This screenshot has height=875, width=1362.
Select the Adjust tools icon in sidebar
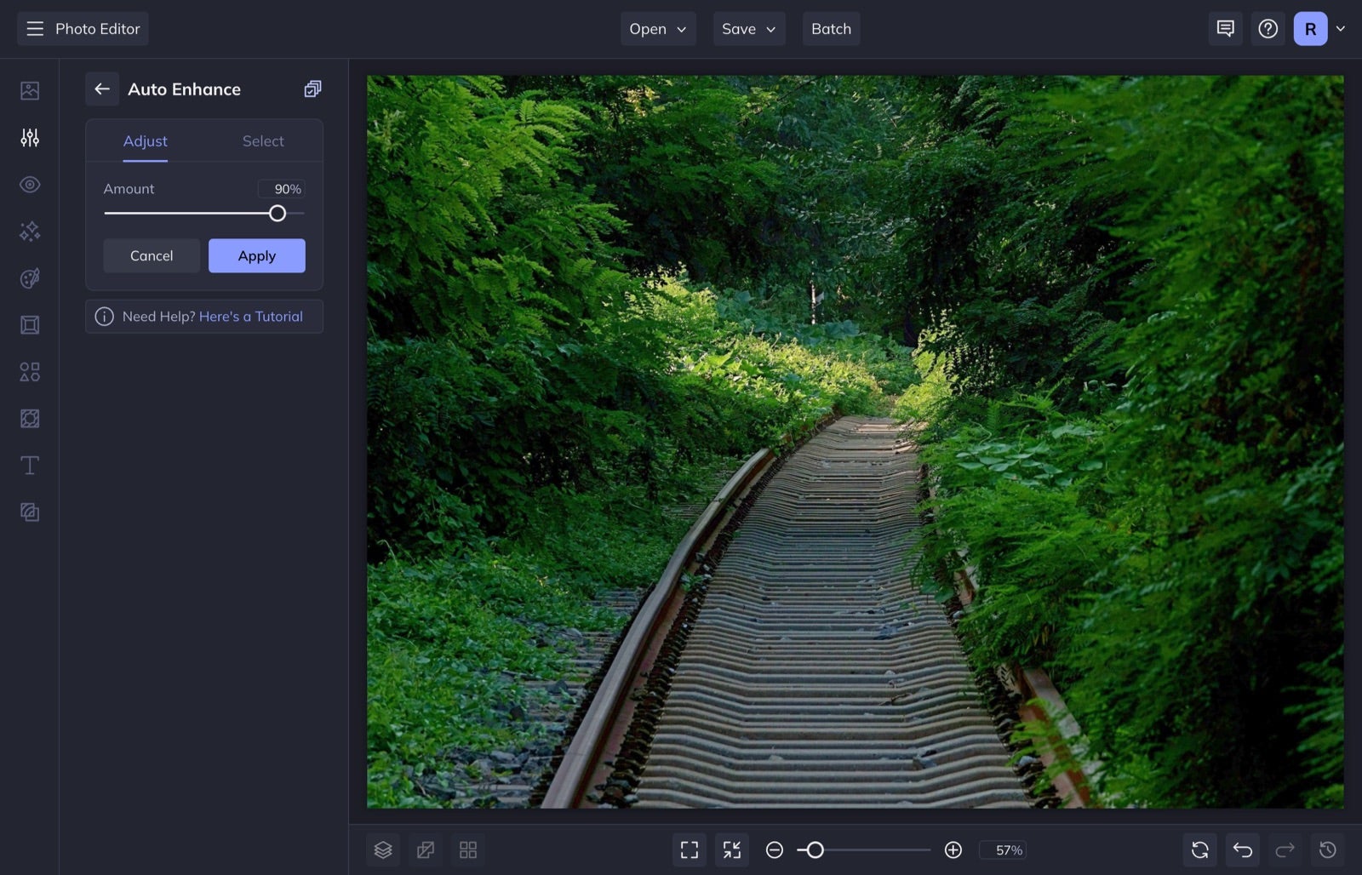(30, 137)
